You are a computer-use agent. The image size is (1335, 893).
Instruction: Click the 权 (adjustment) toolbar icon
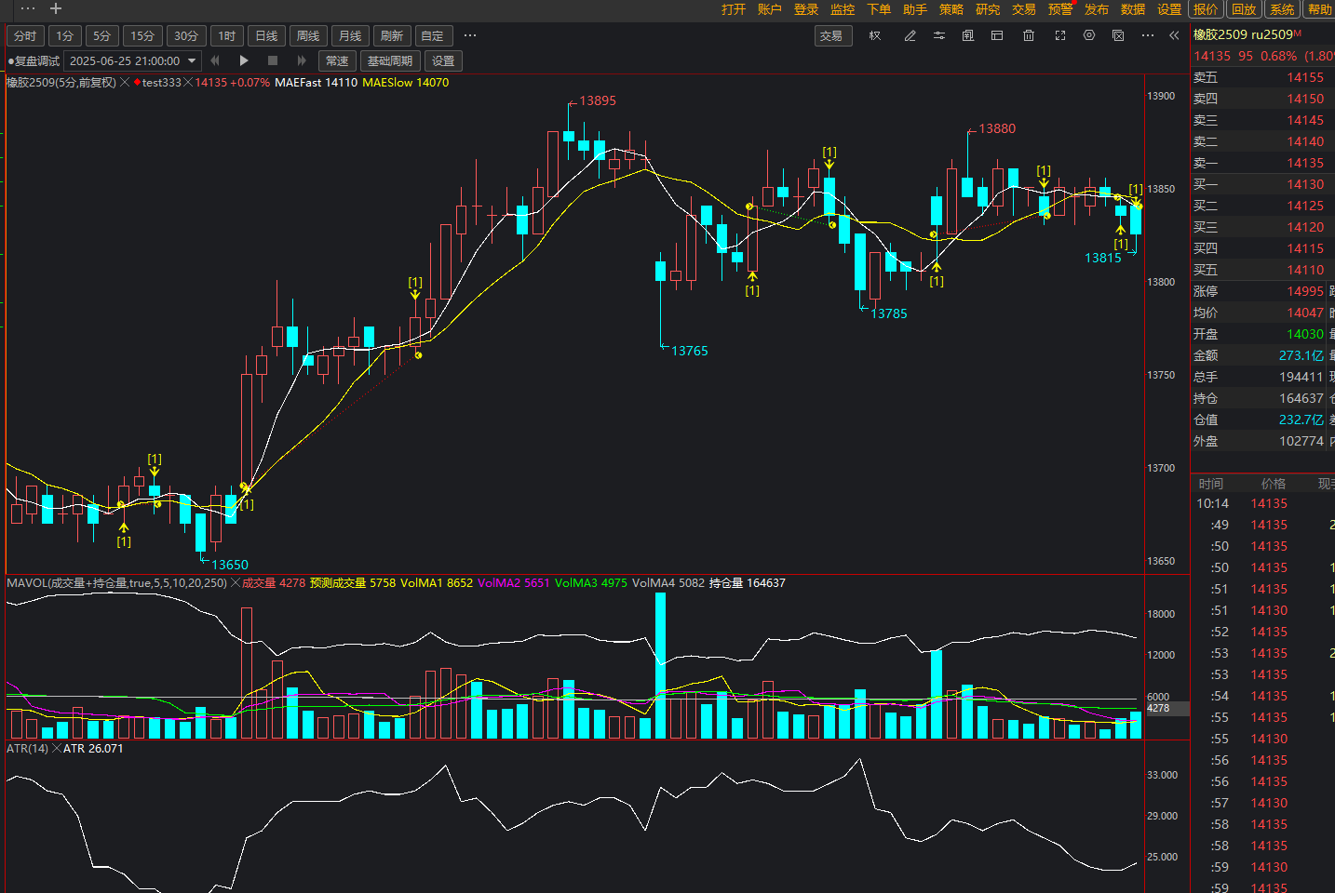coord(875,35)
